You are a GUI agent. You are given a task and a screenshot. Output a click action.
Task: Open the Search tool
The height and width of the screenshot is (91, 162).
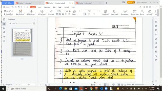pyautogui.click(x=142, y=12)
